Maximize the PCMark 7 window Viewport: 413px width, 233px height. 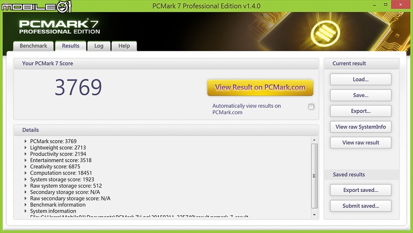coord(385,5)
